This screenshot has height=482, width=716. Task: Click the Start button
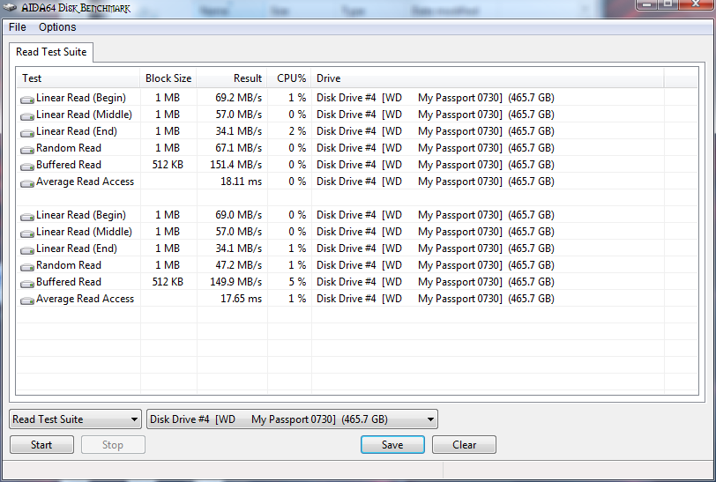(41, 445)
